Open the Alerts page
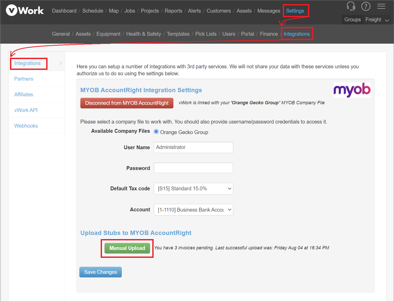The width and height of the screenshot is (394, 302). [194, 11]
